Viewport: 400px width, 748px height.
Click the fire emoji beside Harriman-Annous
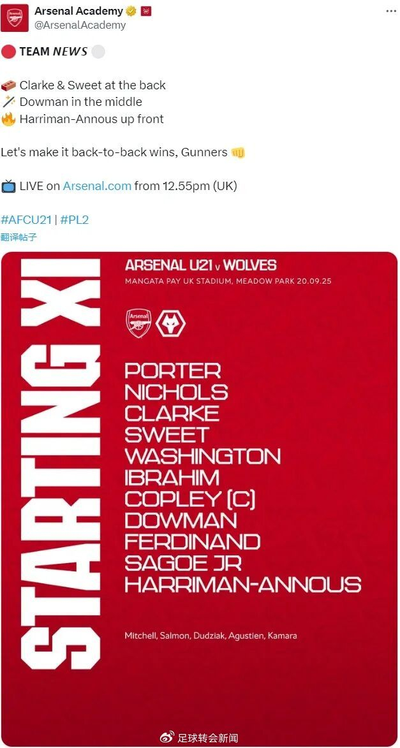click(x=8, y=119)
